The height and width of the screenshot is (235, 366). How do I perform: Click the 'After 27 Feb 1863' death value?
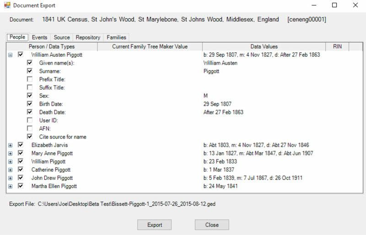223,112
